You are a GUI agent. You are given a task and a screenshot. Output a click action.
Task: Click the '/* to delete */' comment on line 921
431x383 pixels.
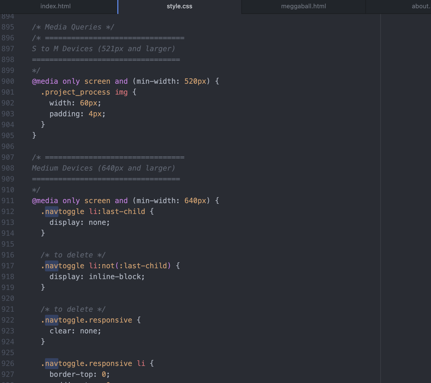coord(73,309)
